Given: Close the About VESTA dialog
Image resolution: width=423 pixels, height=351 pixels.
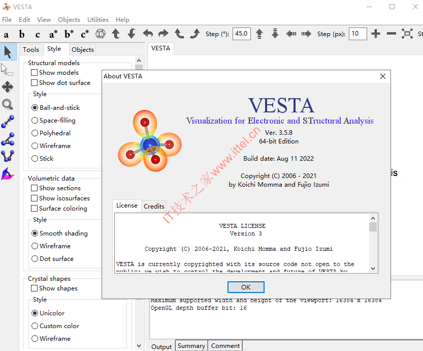Looking at the screenshot, I should 382,76.
